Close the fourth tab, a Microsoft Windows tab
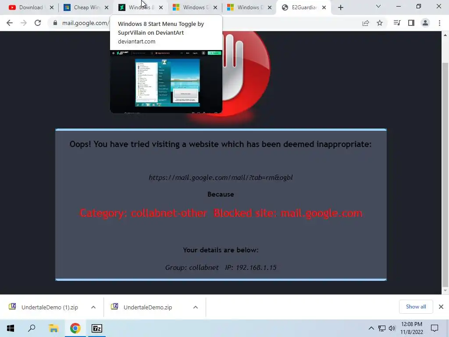449x337 pixels. pyautogui.click(x=215, y=8)
